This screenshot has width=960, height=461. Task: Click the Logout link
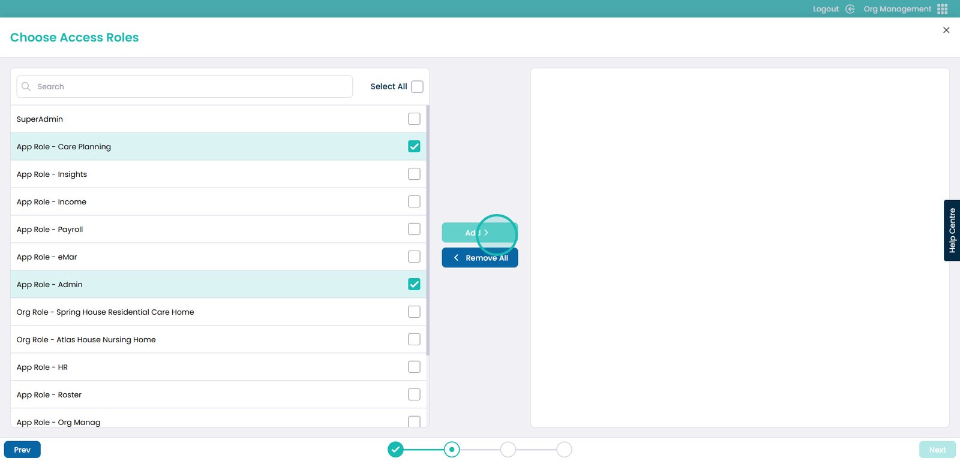(x=826, y=9)
